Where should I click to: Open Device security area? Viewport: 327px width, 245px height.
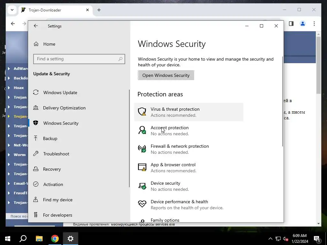189,186
